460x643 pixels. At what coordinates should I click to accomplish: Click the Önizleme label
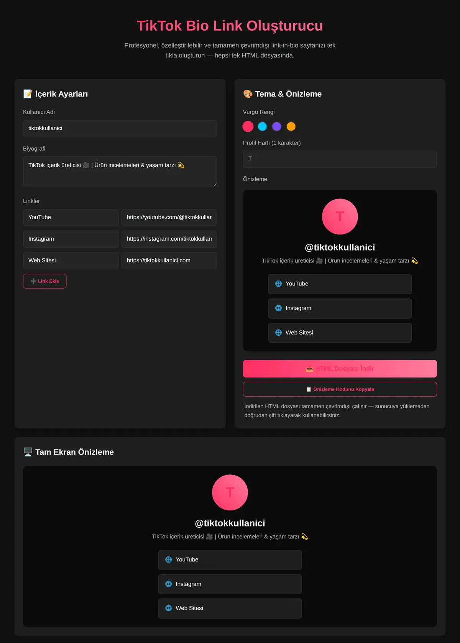[255, 179]
